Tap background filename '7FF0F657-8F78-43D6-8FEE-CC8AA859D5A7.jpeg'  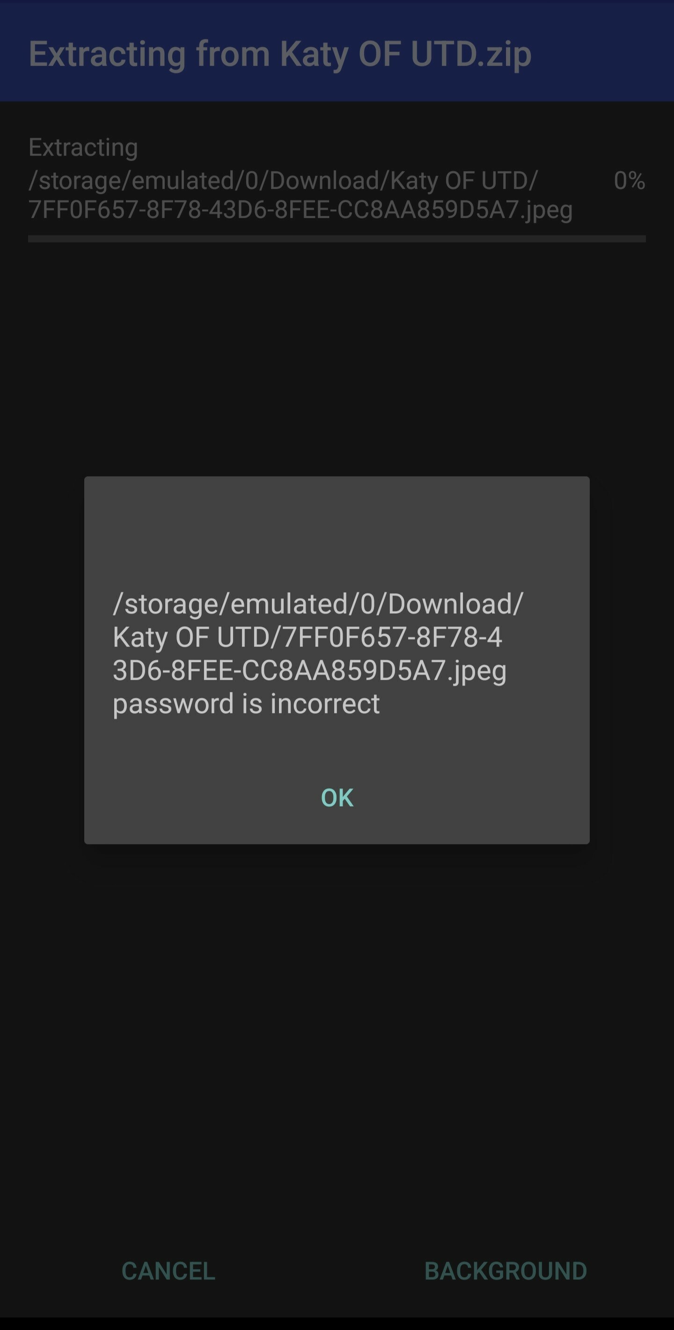click(x=300, y=210)
